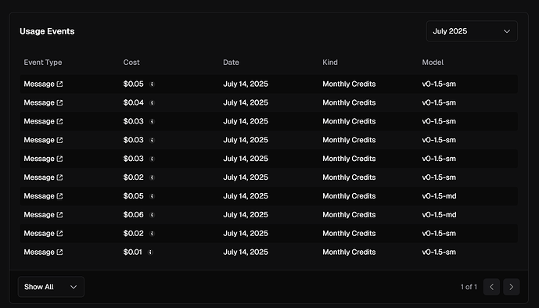Click info icon beside $0.04 cost
Viewport: 539px width, 308px height.
pos(152,103)
